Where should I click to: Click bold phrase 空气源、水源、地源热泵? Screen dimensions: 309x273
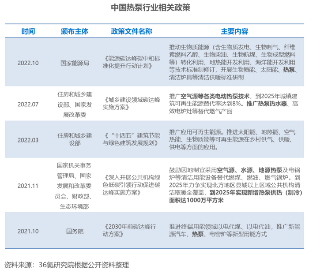pos(249,170)
